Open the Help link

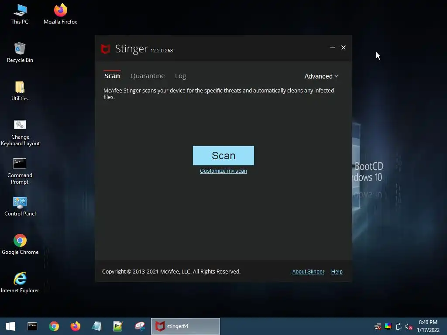[337, 271]
